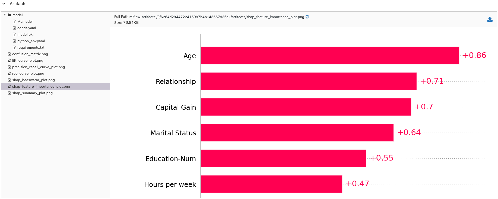
Task: Click the Hours per week bar
Action: [271, 184]
